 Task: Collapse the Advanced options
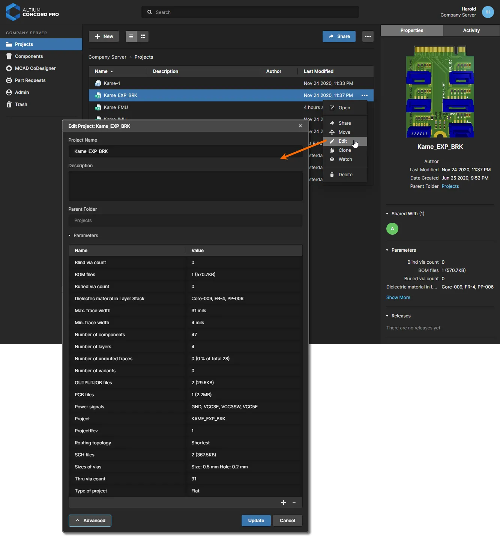(90, 521)
